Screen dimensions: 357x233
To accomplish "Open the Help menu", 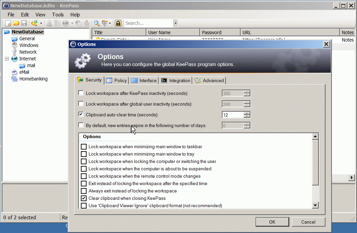I will pyautogui.click(x=75, y=14).
